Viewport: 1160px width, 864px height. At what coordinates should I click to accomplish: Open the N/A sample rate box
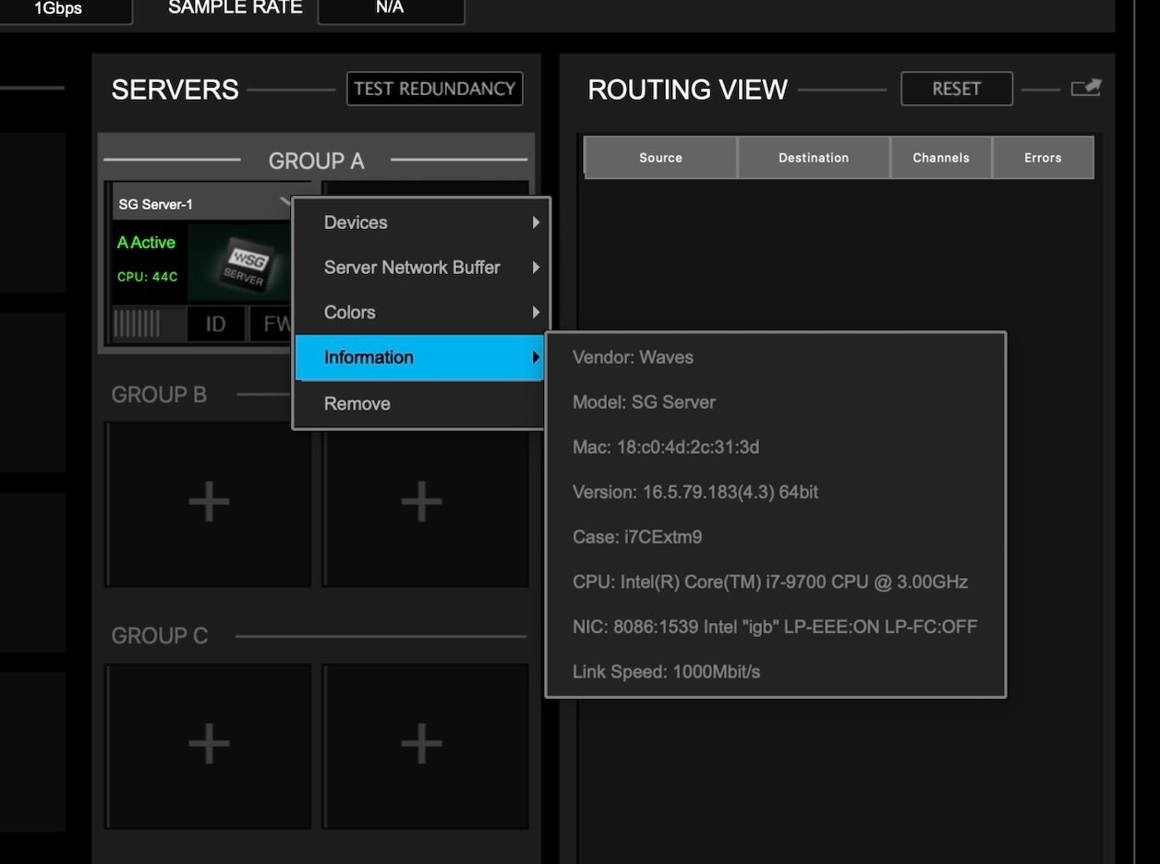point(391,8)
